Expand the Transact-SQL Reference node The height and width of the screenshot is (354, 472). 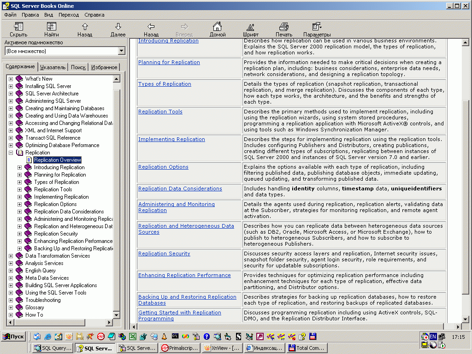[x=11, y=138]
